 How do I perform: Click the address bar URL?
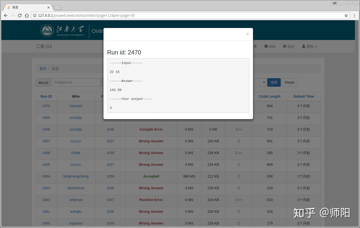[x=86, y=15]
